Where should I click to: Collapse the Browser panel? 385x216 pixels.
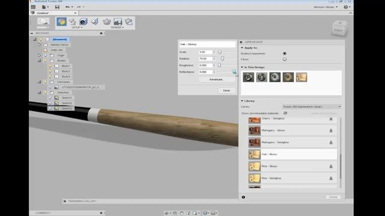pos(32,34)
